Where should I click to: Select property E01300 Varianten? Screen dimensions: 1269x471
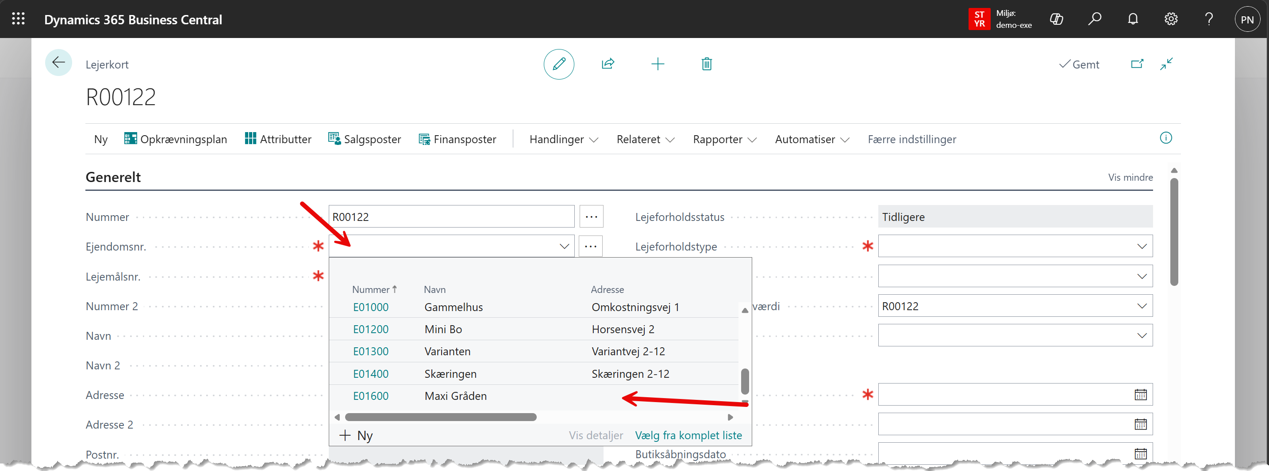pos(371,351)
